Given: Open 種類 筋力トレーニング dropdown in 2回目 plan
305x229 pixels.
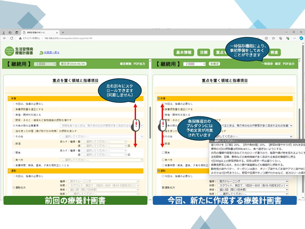Looking at the screenshot, I should (253, 181).
